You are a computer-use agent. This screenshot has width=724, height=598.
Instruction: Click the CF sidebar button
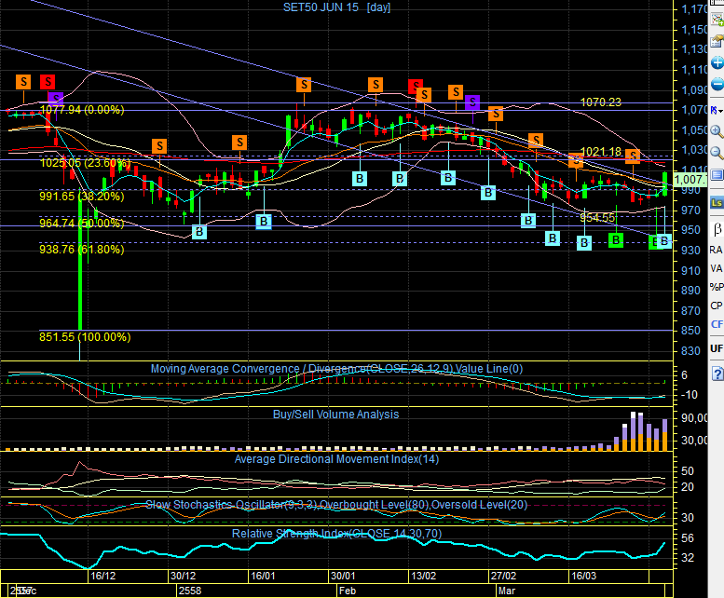717,324
